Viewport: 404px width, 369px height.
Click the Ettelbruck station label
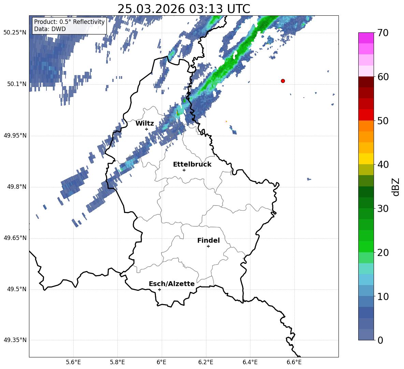(192, 165)
